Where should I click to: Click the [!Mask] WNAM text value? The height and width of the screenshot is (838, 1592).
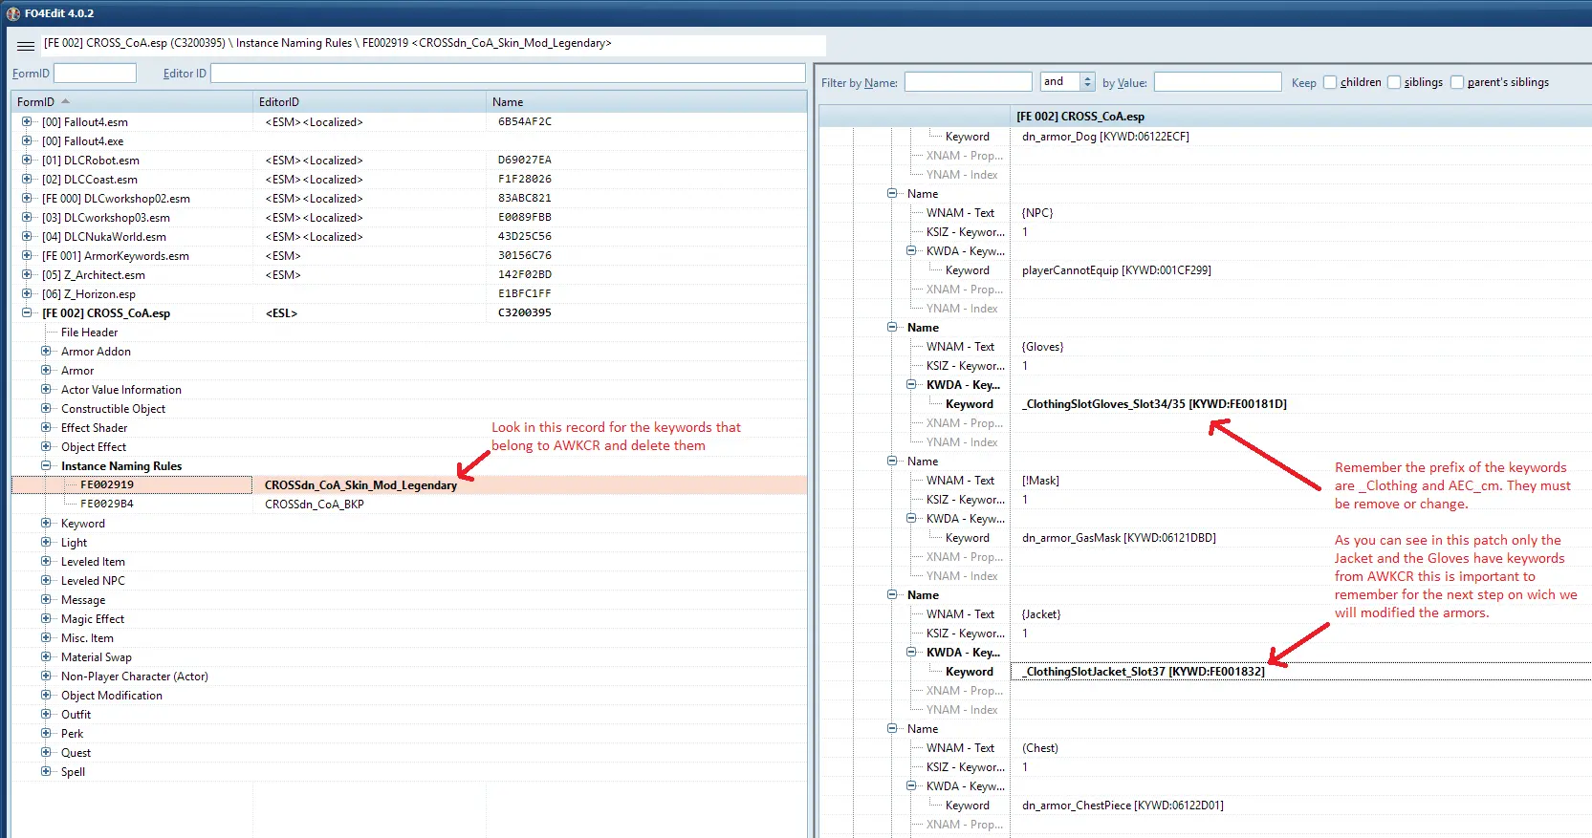1040,481
